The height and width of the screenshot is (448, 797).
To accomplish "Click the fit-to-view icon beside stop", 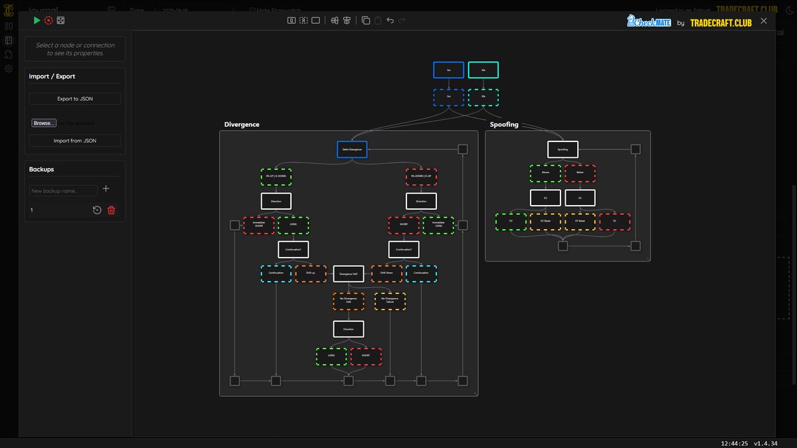I will [x=60, y=21].
